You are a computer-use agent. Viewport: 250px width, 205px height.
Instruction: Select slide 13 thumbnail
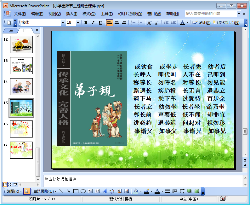click(21, 66)
